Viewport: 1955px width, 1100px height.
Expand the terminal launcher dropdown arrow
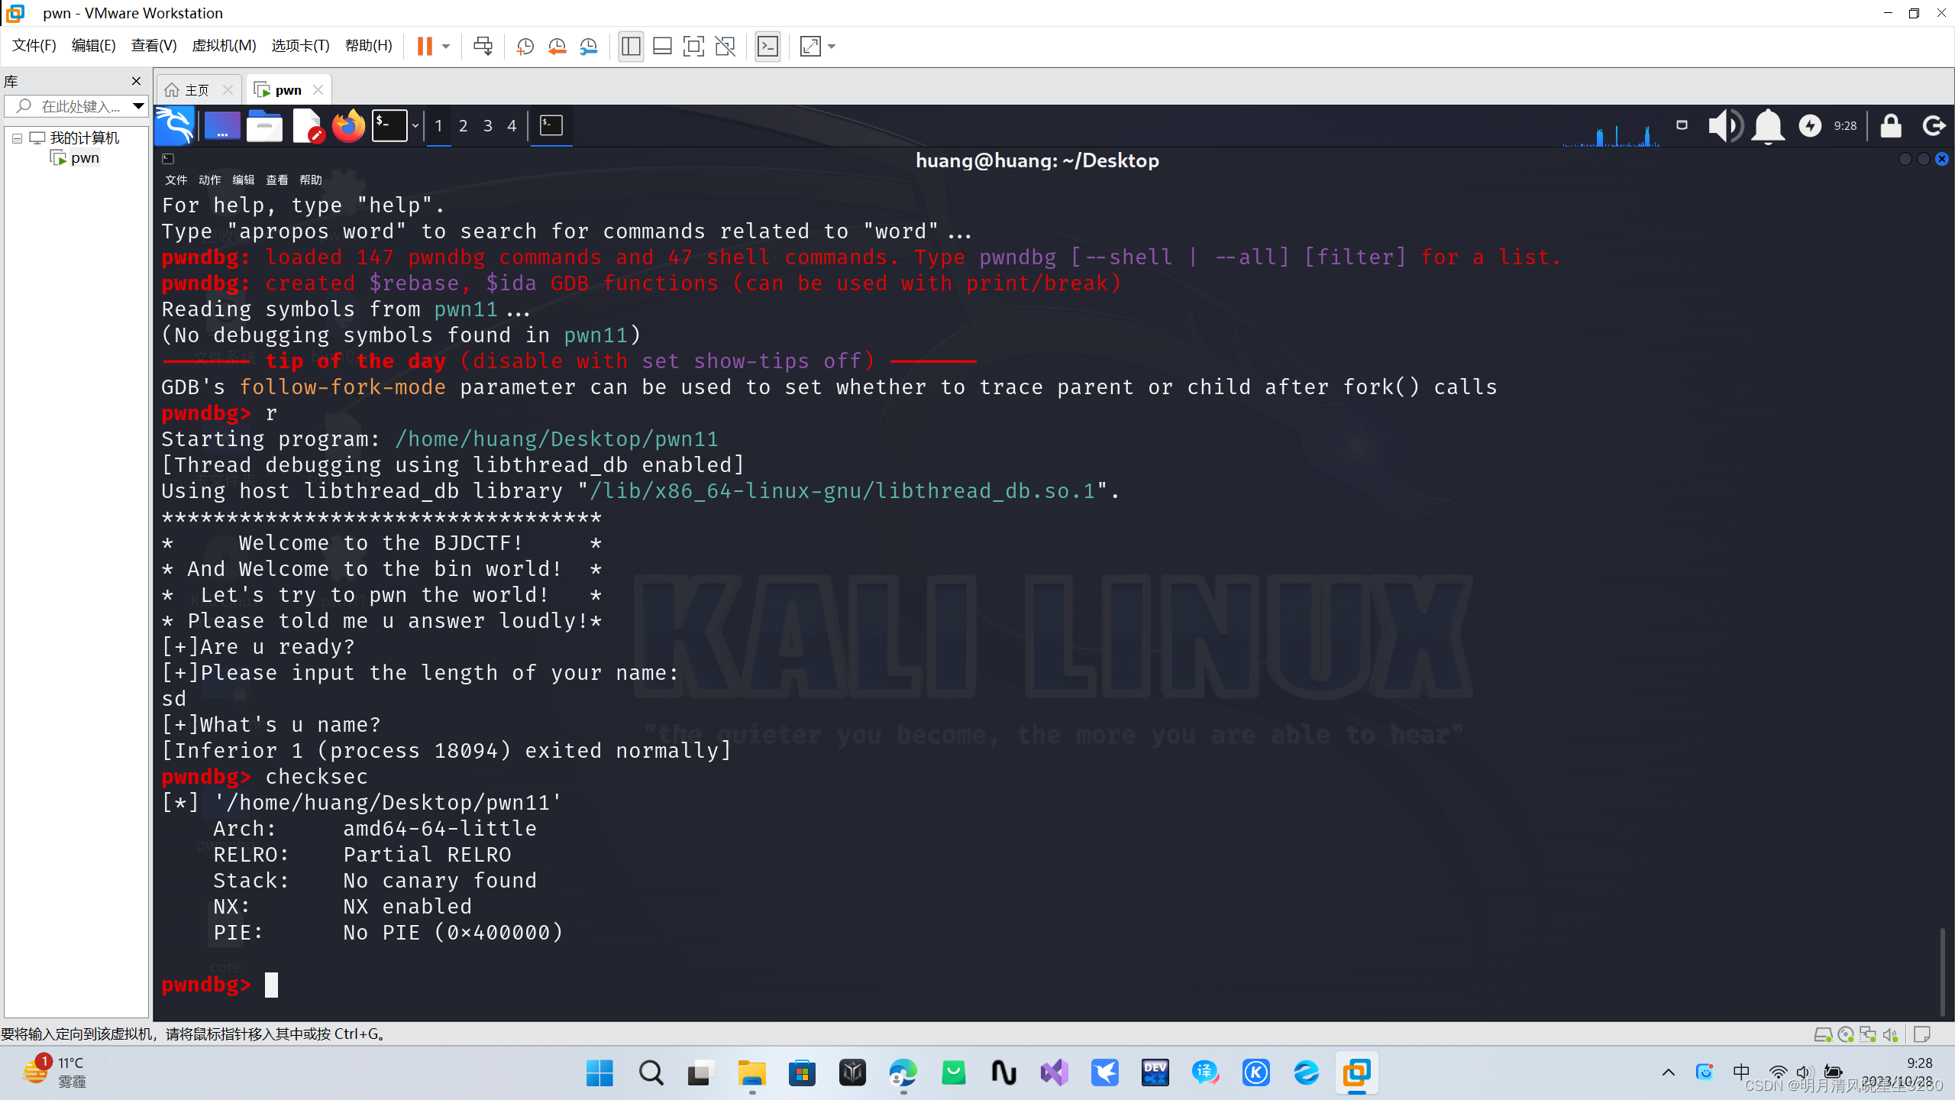[415, 125]
